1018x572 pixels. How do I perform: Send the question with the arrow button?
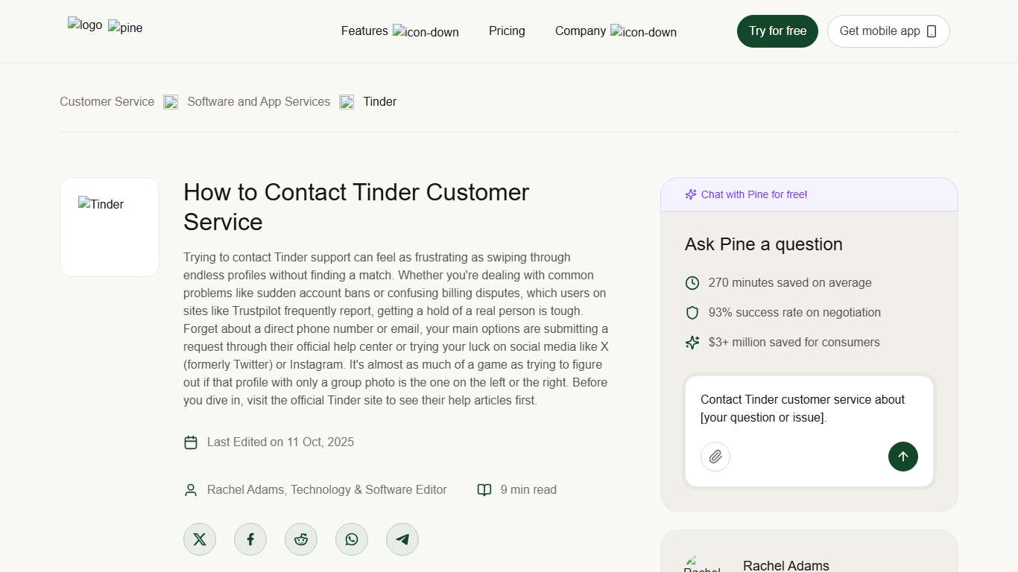pos(902,457)
